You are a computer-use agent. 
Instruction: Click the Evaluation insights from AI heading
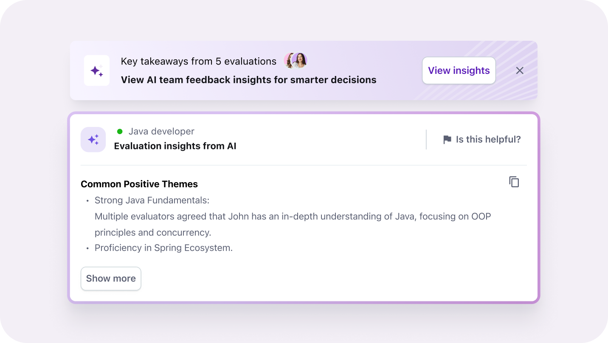pos(175,146)
